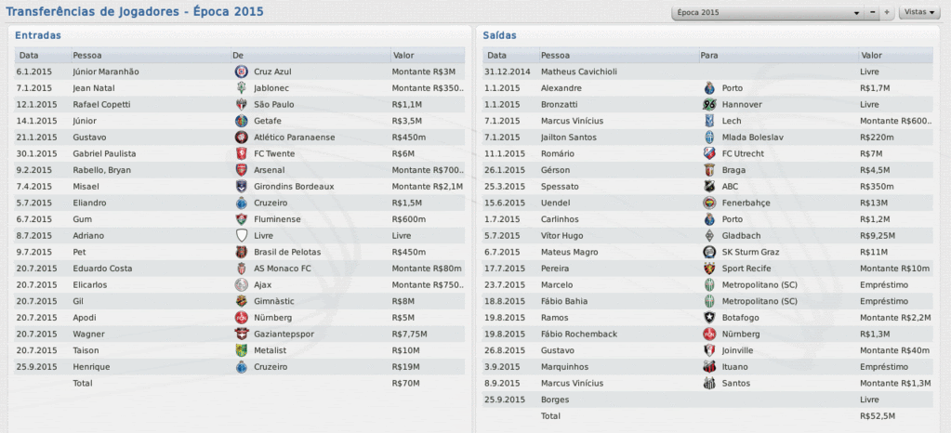Image resolution: width=951 pixels, height=433 pixels.
Task: Click the Cruz Azul club badge
Action: pos(242,72)
